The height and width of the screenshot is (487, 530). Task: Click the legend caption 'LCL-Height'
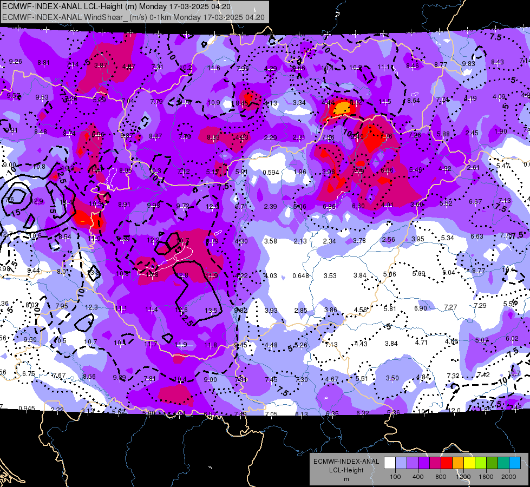[x=346, y=470]
